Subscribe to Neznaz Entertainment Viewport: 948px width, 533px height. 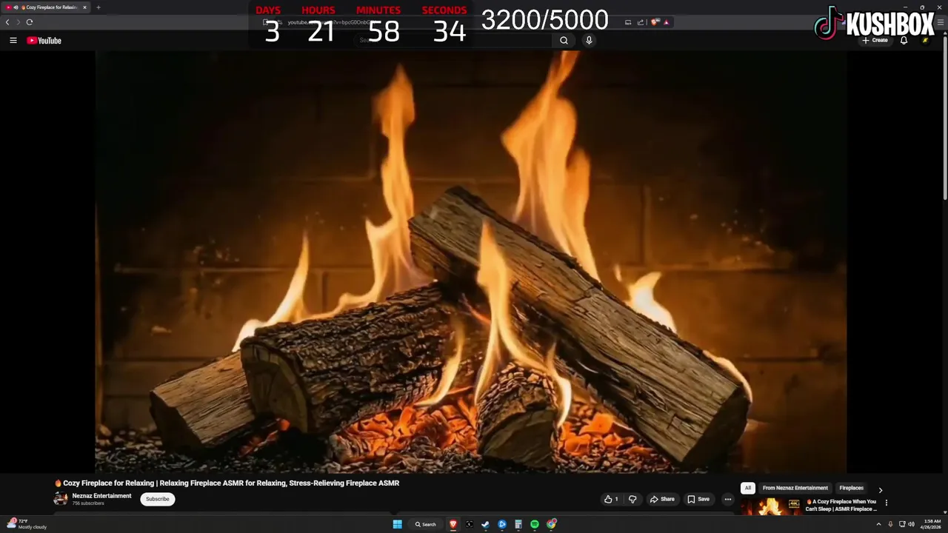tap(158, 499)
